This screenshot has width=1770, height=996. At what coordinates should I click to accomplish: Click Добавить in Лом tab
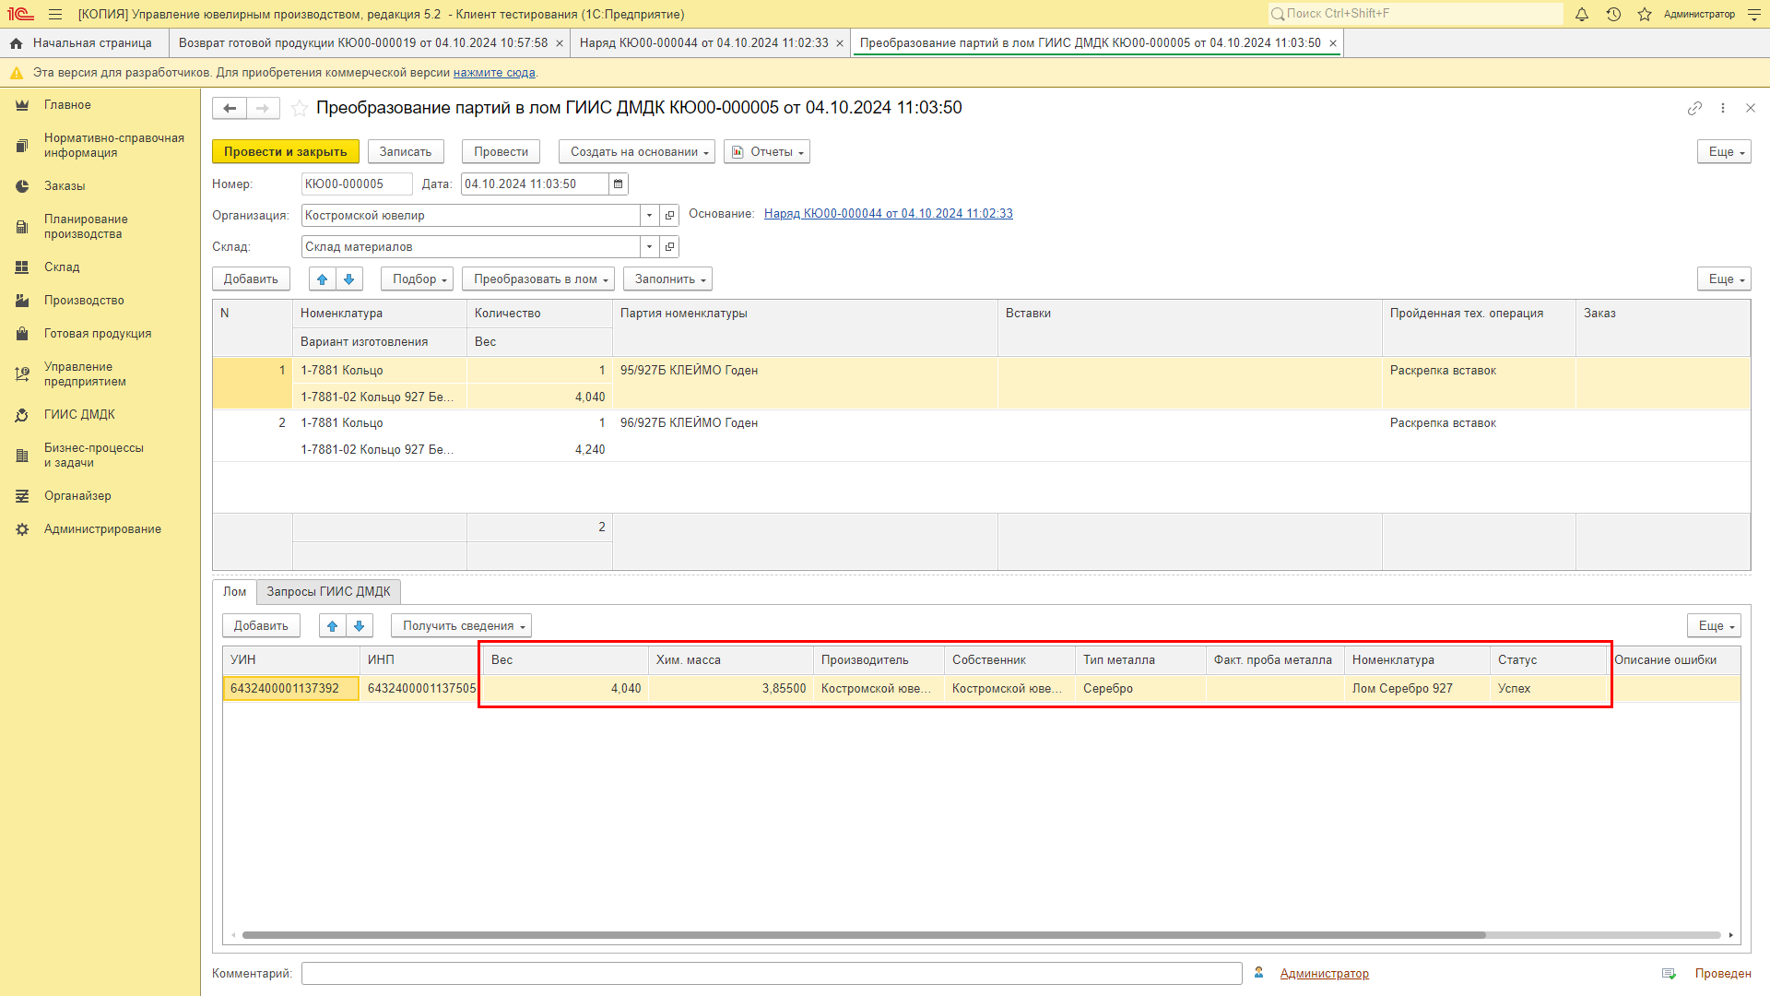(x=261, y=626)
